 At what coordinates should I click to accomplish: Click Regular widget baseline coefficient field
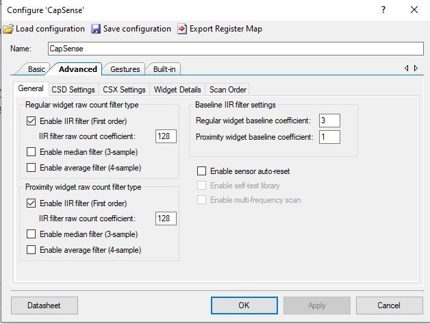[x=329, y=121]
